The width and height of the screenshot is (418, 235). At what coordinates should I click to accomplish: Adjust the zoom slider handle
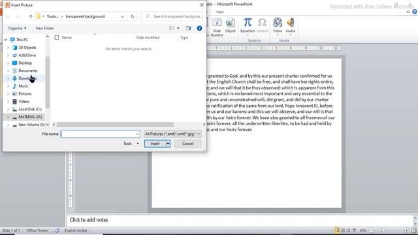click(x=383, y=230)
